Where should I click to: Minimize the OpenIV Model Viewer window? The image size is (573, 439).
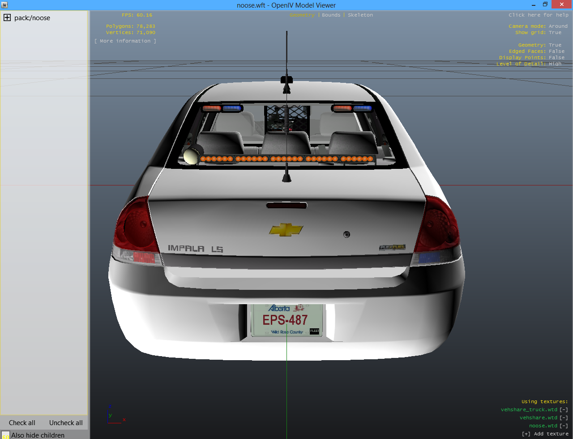[533, 4]
